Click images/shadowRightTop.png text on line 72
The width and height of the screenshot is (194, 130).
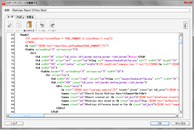click(120, 61)
